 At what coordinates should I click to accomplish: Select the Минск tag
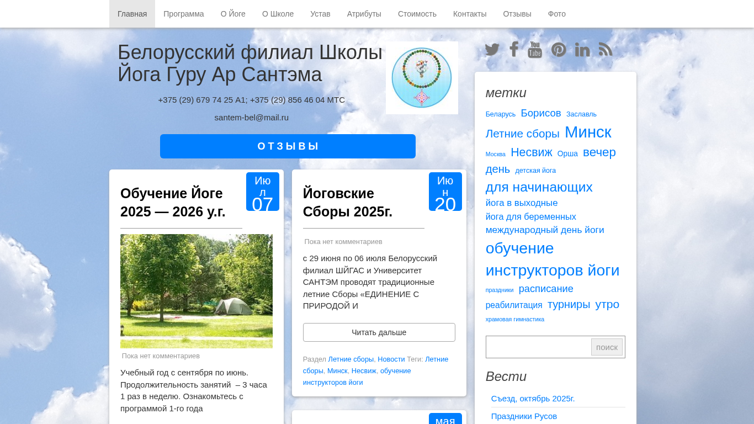[x=588, y=132]
